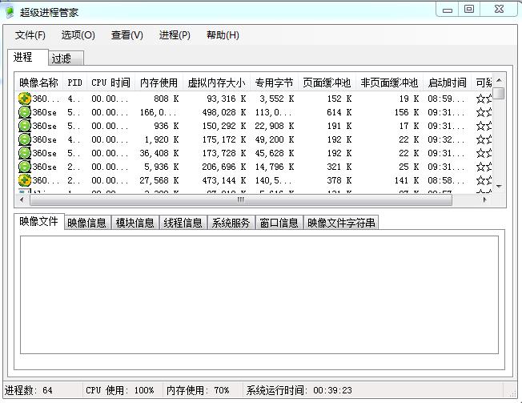Select memory value 36,408 K
This screenshot has width=522, height=403.
click(x=159, y=153)
